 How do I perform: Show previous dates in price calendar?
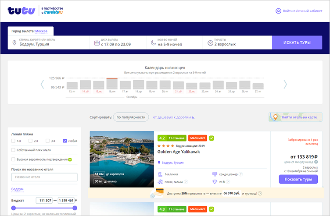pos(42,84)
